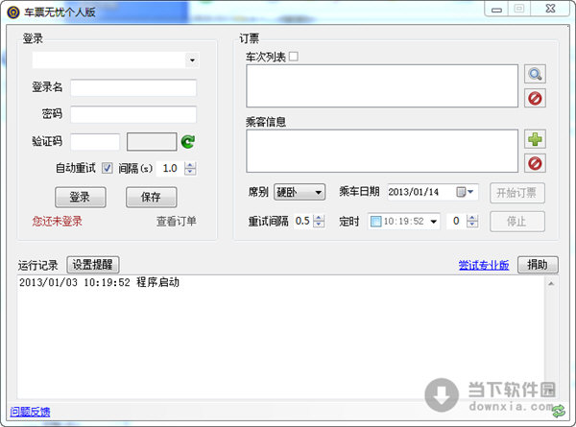Viewport: 576px width, 427px height.
Task: Add passenger with green plus icon
Action: pos(535,139)
